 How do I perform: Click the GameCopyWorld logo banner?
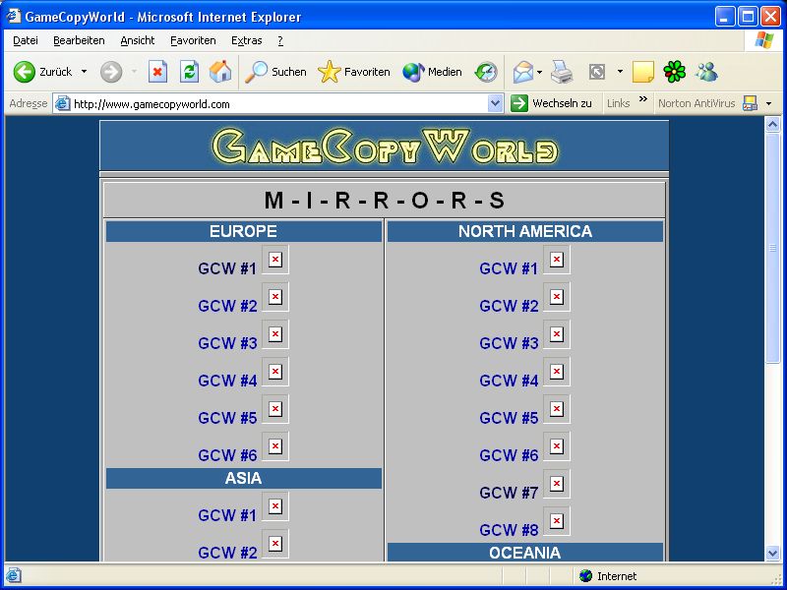(x=385, y=146)
